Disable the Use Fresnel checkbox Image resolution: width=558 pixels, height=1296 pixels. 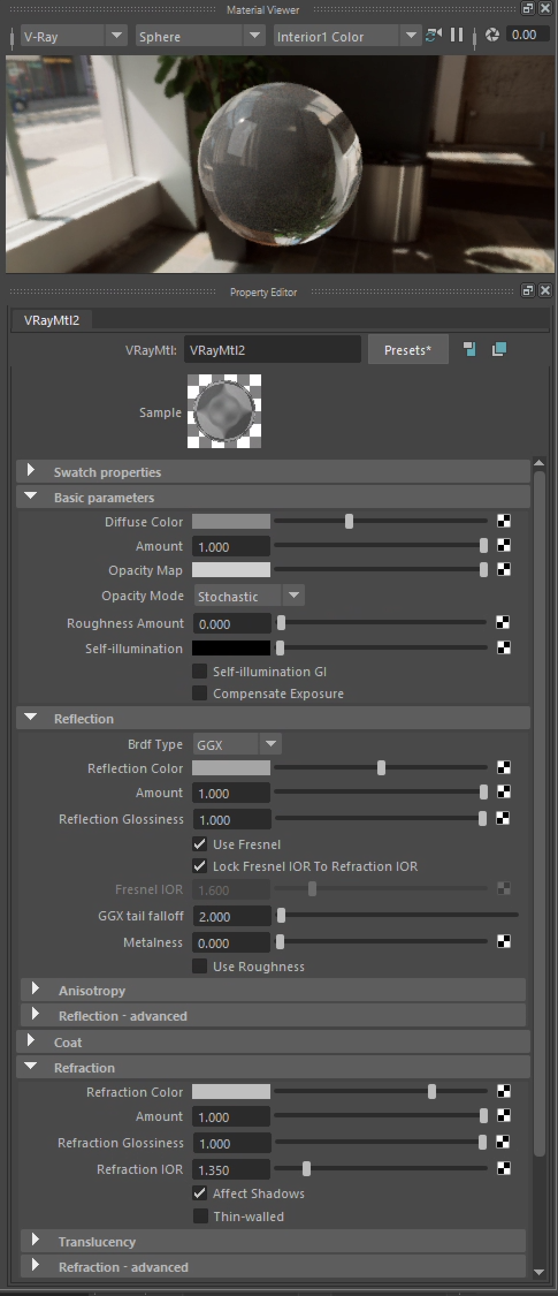click(x=200, y=844)
